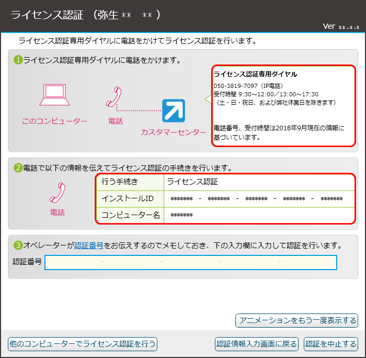Click the phone icon in step 1
Screen dimensions: 366x358
(x=115, y=98)
